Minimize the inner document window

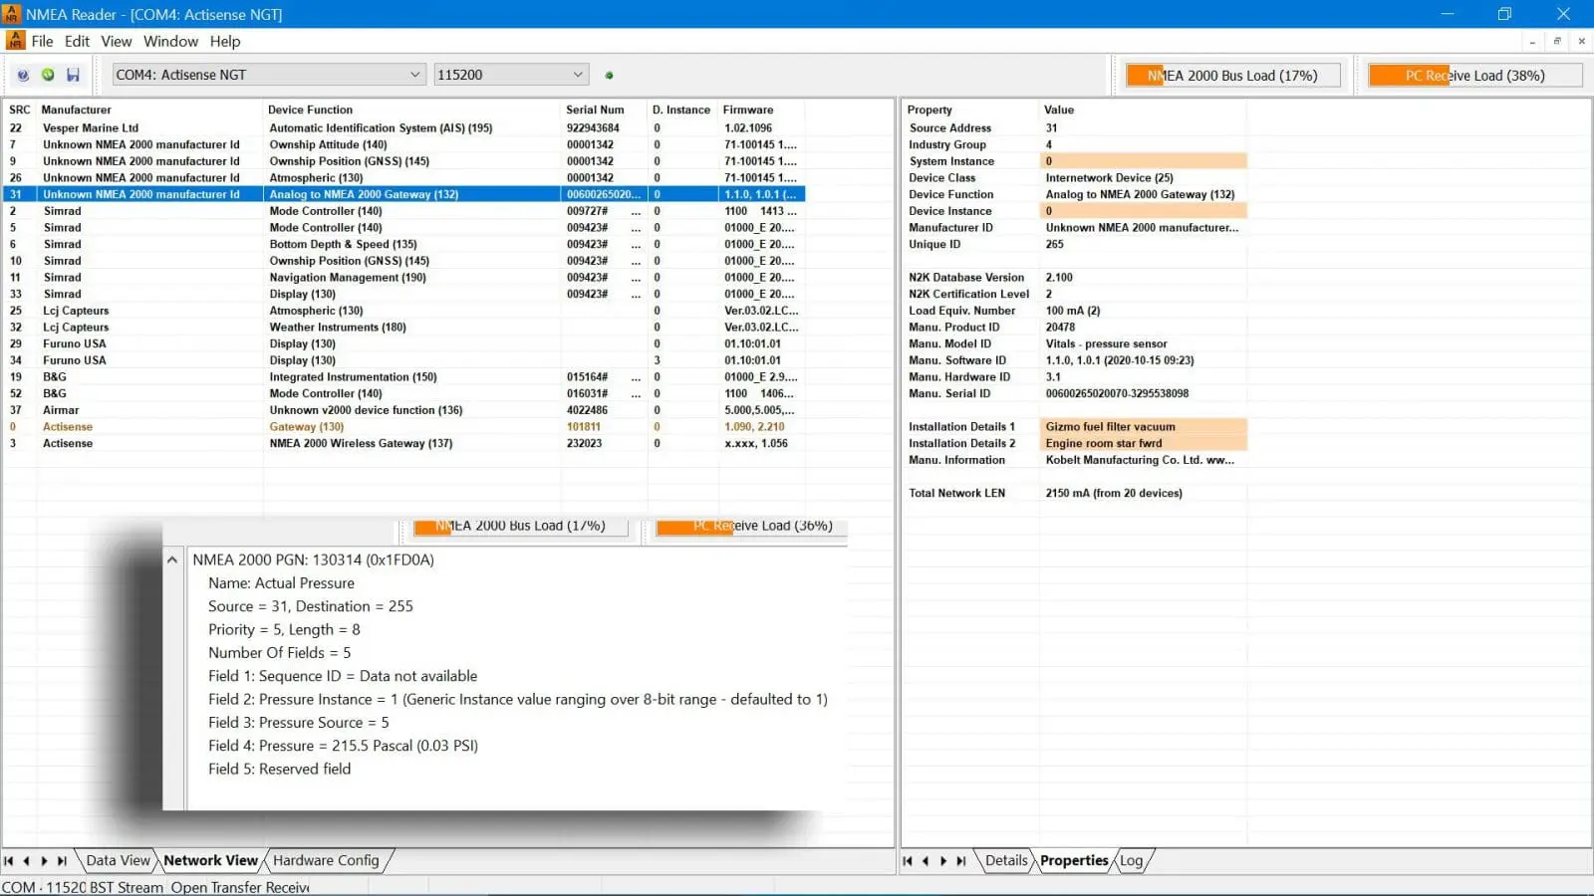tap(1532, 42)
